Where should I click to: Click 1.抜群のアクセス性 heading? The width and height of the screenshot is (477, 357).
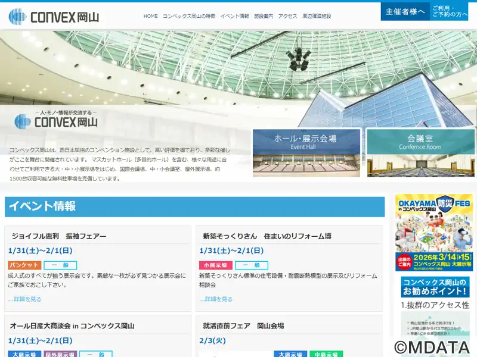[435, 305]
